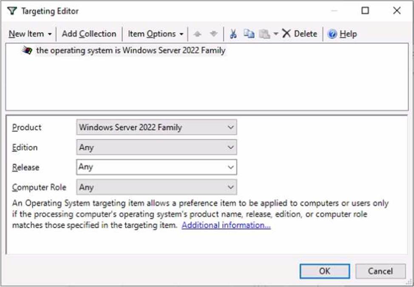
Task: Open the Item Options dropdown
Action: point(156,34)
